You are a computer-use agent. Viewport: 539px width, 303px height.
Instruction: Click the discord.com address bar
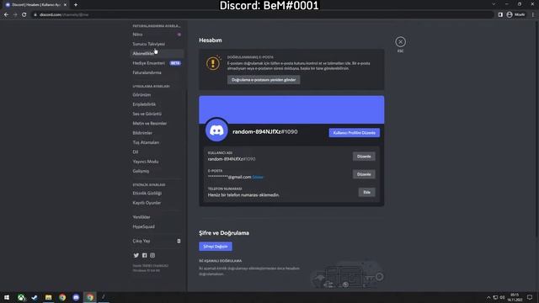click(262, 15)
